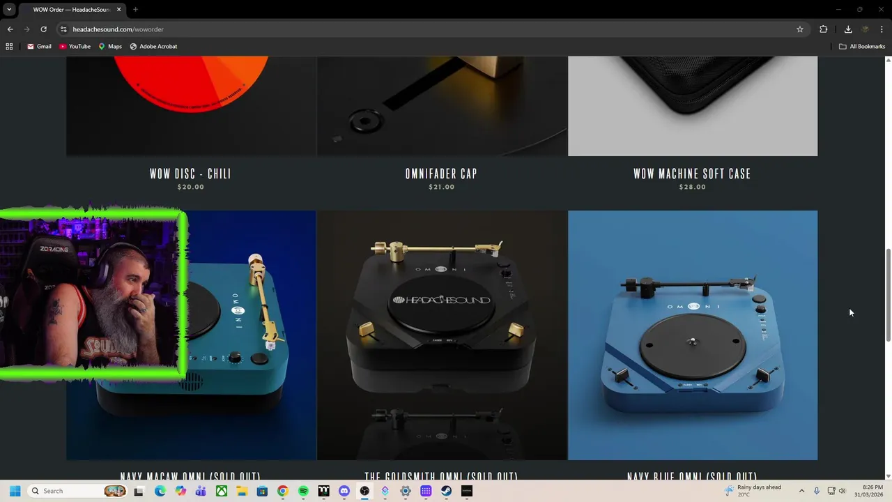The image size is (892, 502).
Task: Open the Chrome three-dot menu
Action: tap(882, 29)
